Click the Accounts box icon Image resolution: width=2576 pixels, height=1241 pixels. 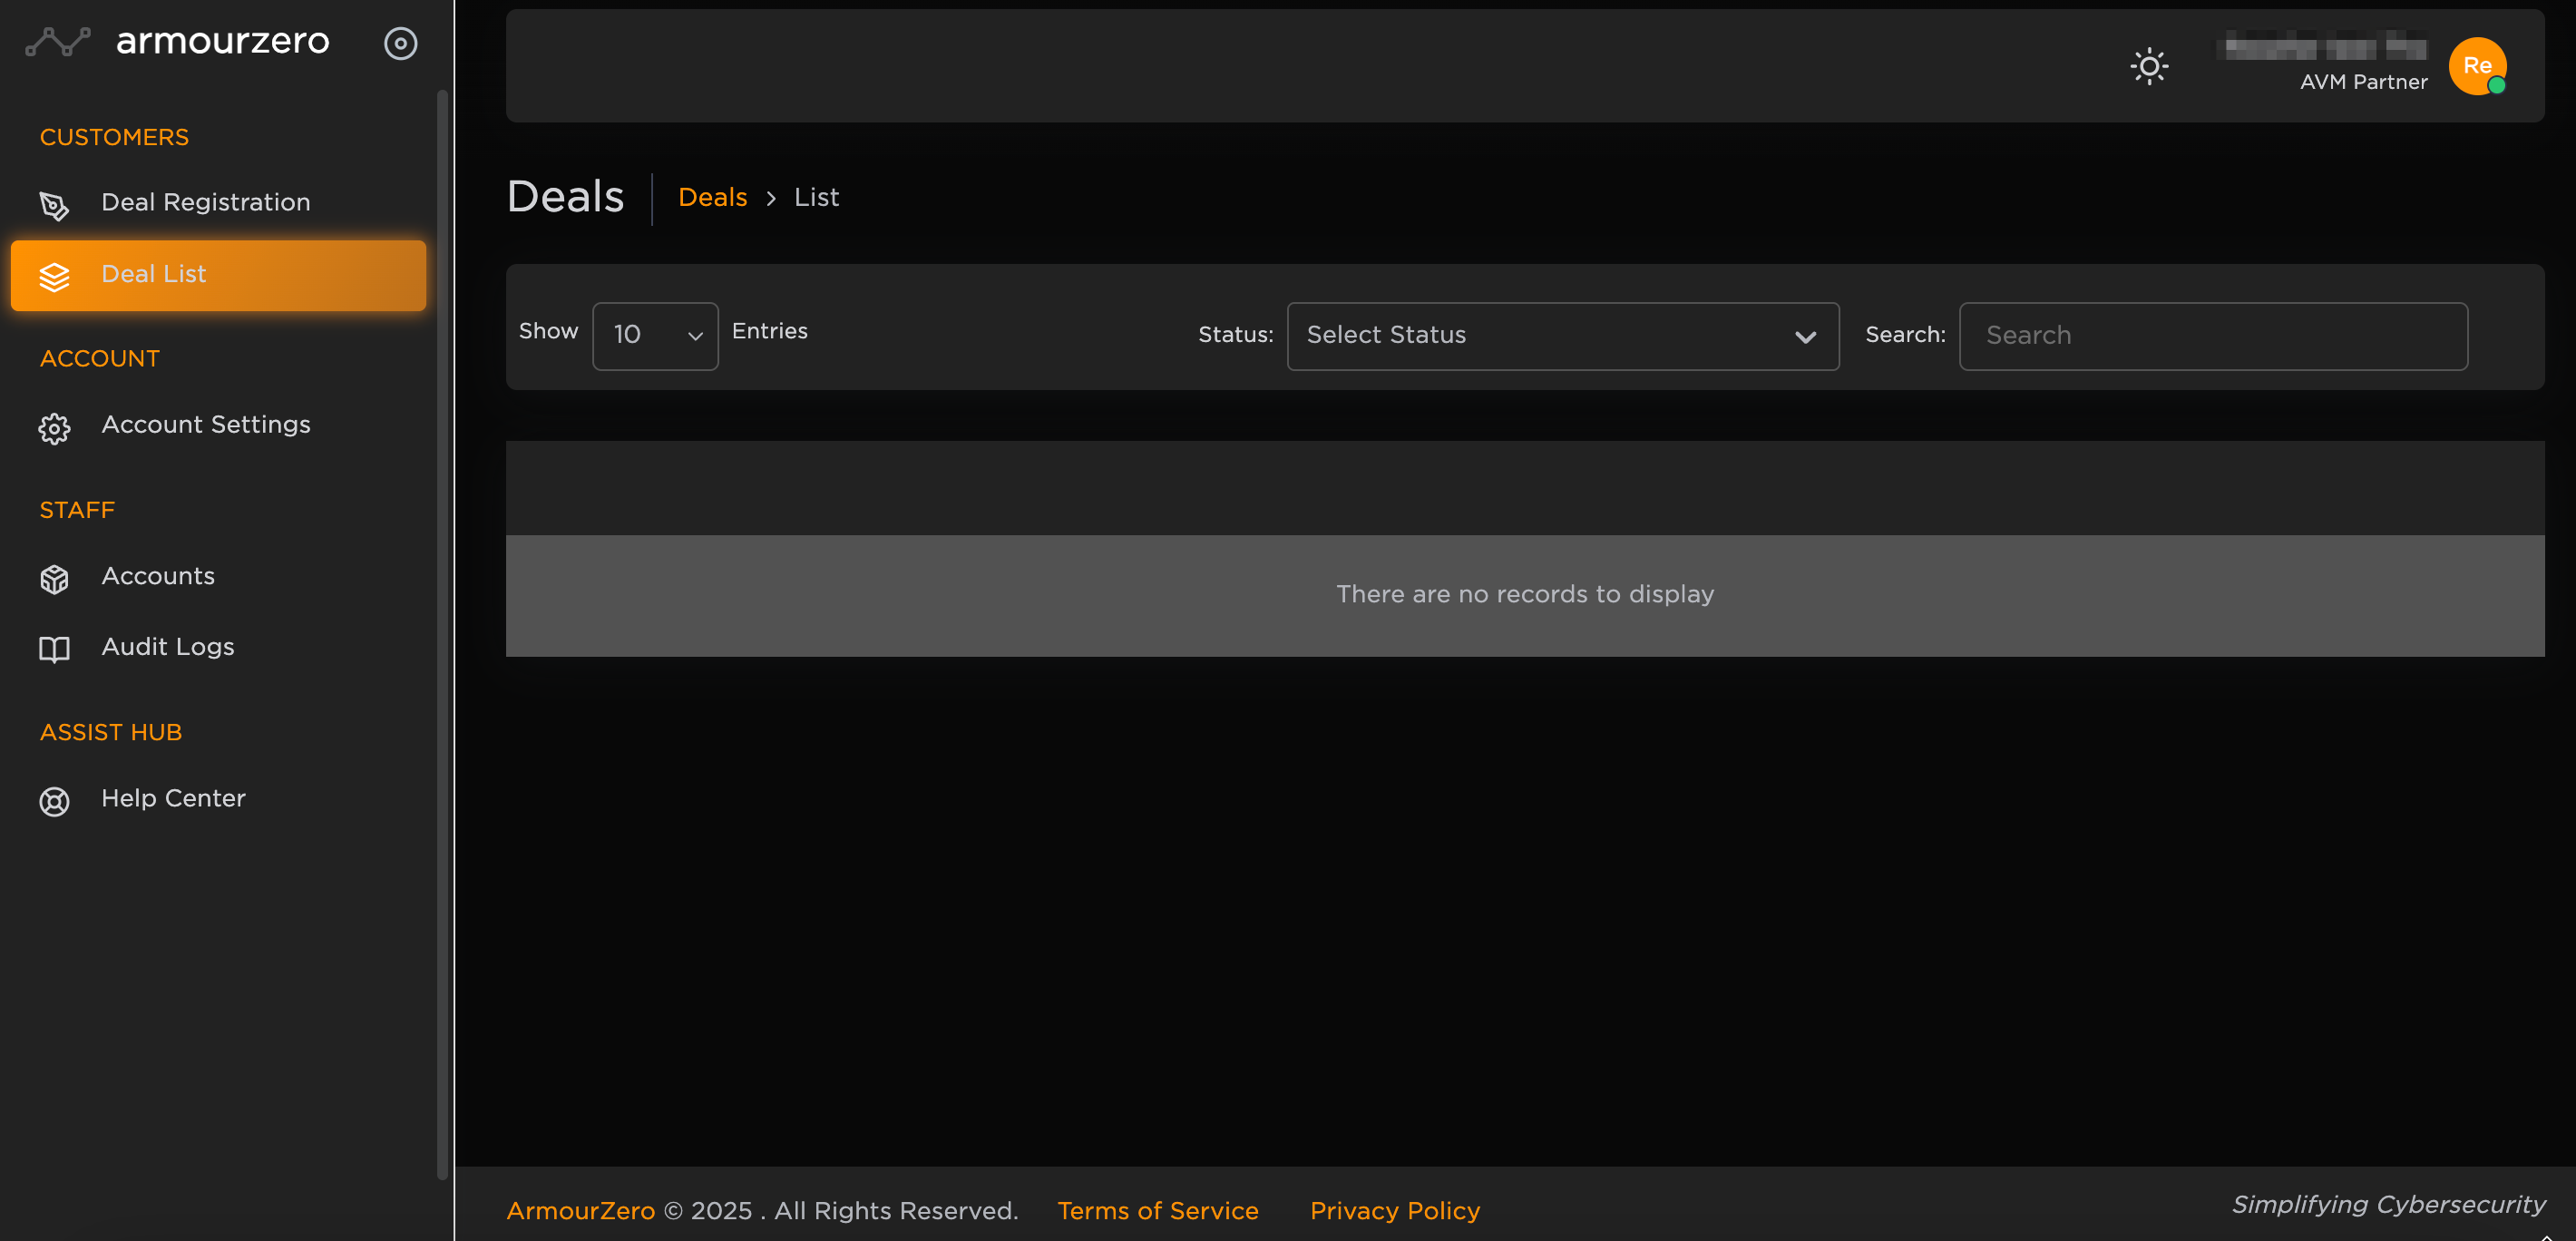pyautogui.click(x=54, y=579)
